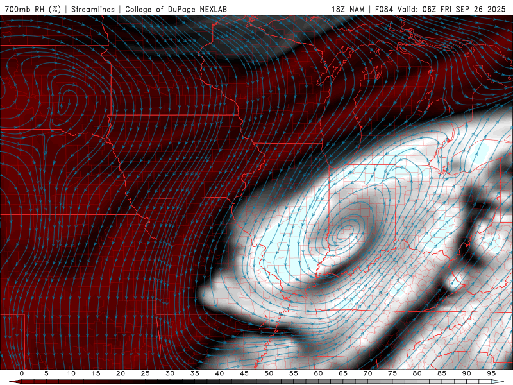Click the "700mb RH (%)" title text
The width and height of the screenshot is (513, 385).
[33, 10]
